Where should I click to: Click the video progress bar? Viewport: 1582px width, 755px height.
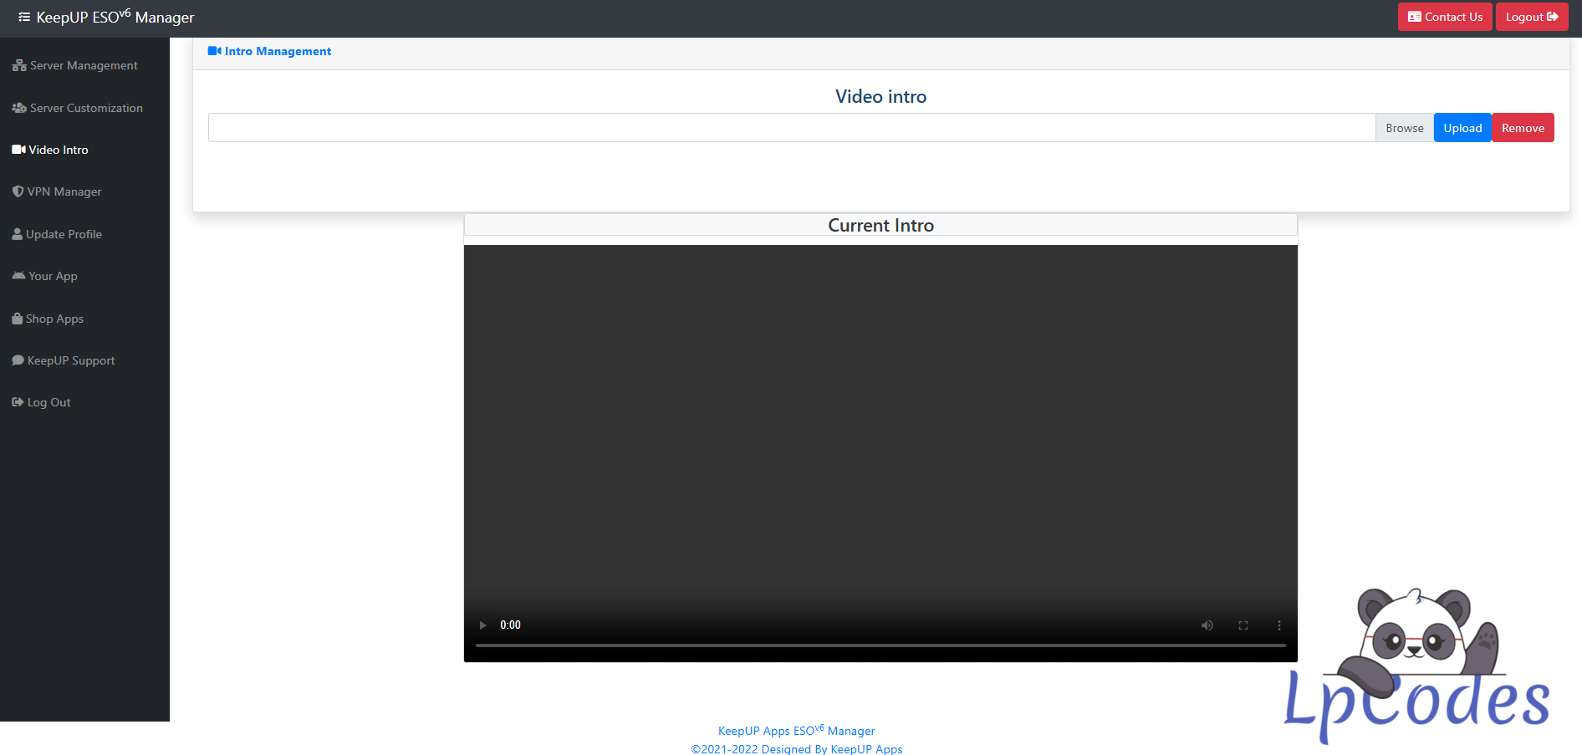(x=880, y=645)
